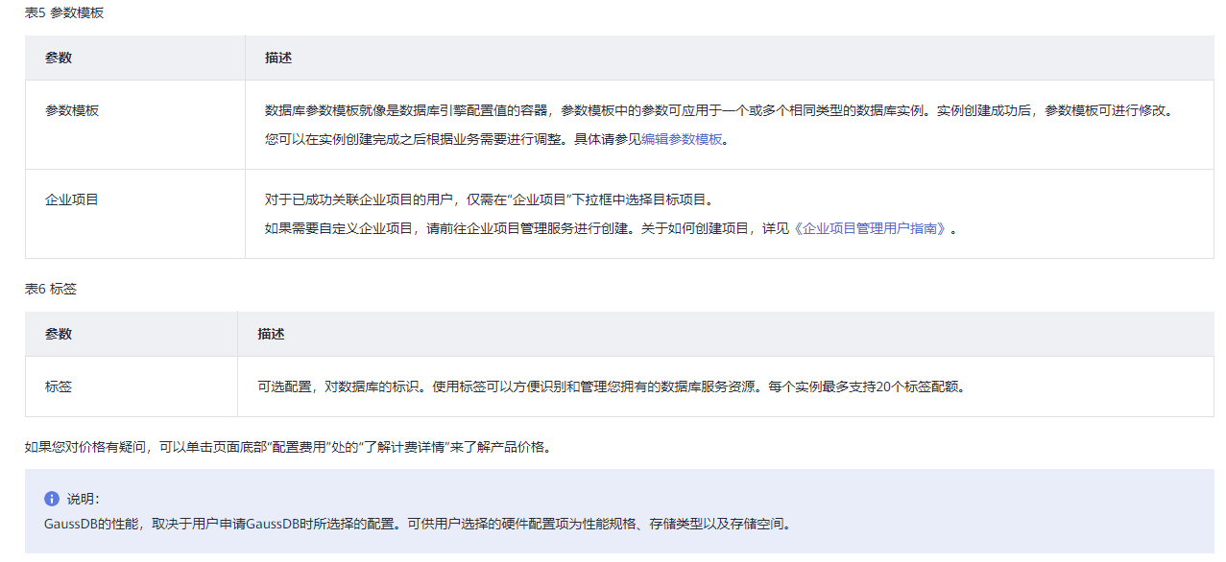The width and height of the screenshot is (1226, 562).
Task: Click the description starting 可选配置，对数据库的标识
Action: (x=611, y=386)
